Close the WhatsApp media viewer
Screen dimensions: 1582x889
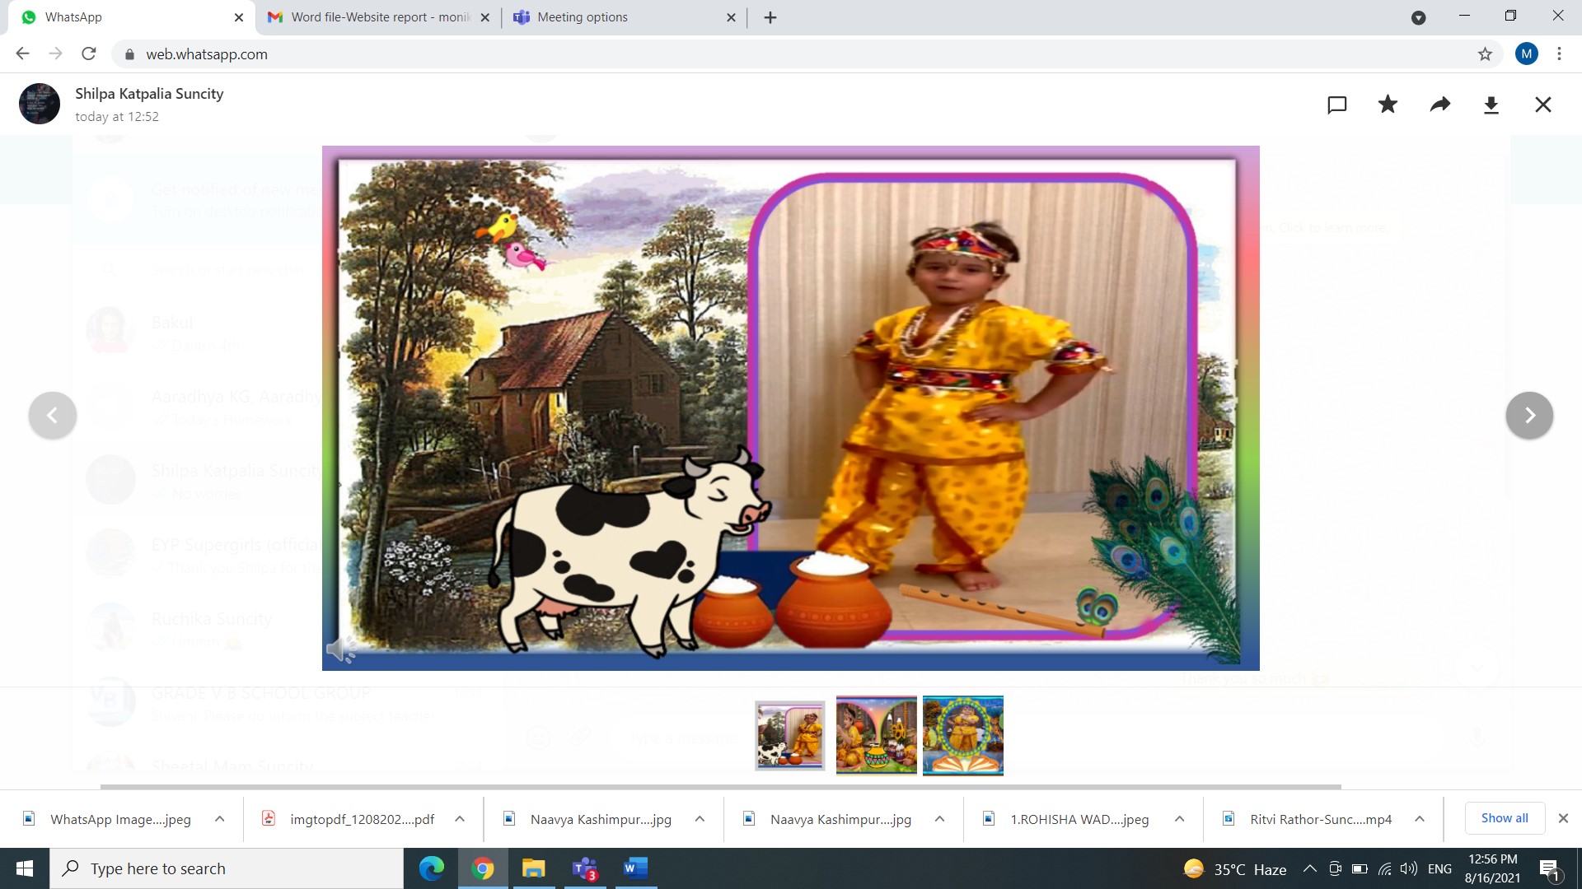point(1543,105)
